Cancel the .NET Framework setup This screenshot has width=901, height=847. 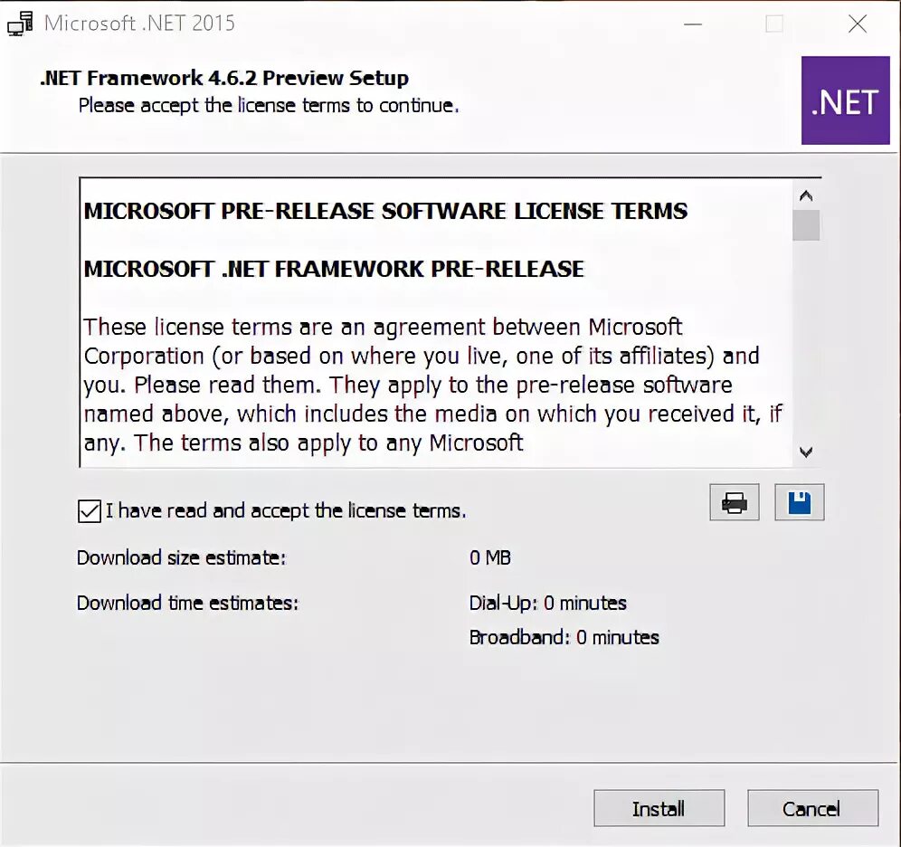(812, 808)
